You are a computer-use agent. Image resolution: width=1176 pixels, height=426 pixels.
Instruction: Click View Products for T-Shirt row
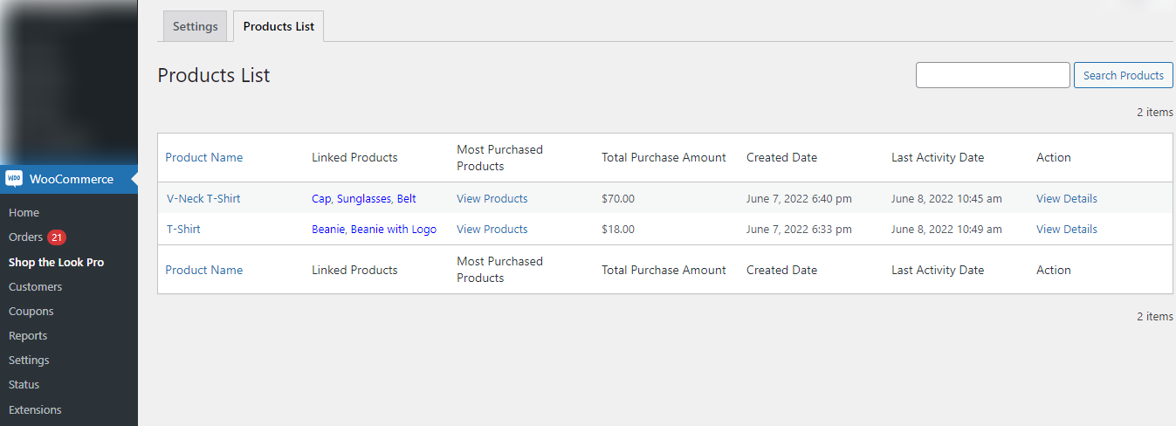tap(492, 229)
